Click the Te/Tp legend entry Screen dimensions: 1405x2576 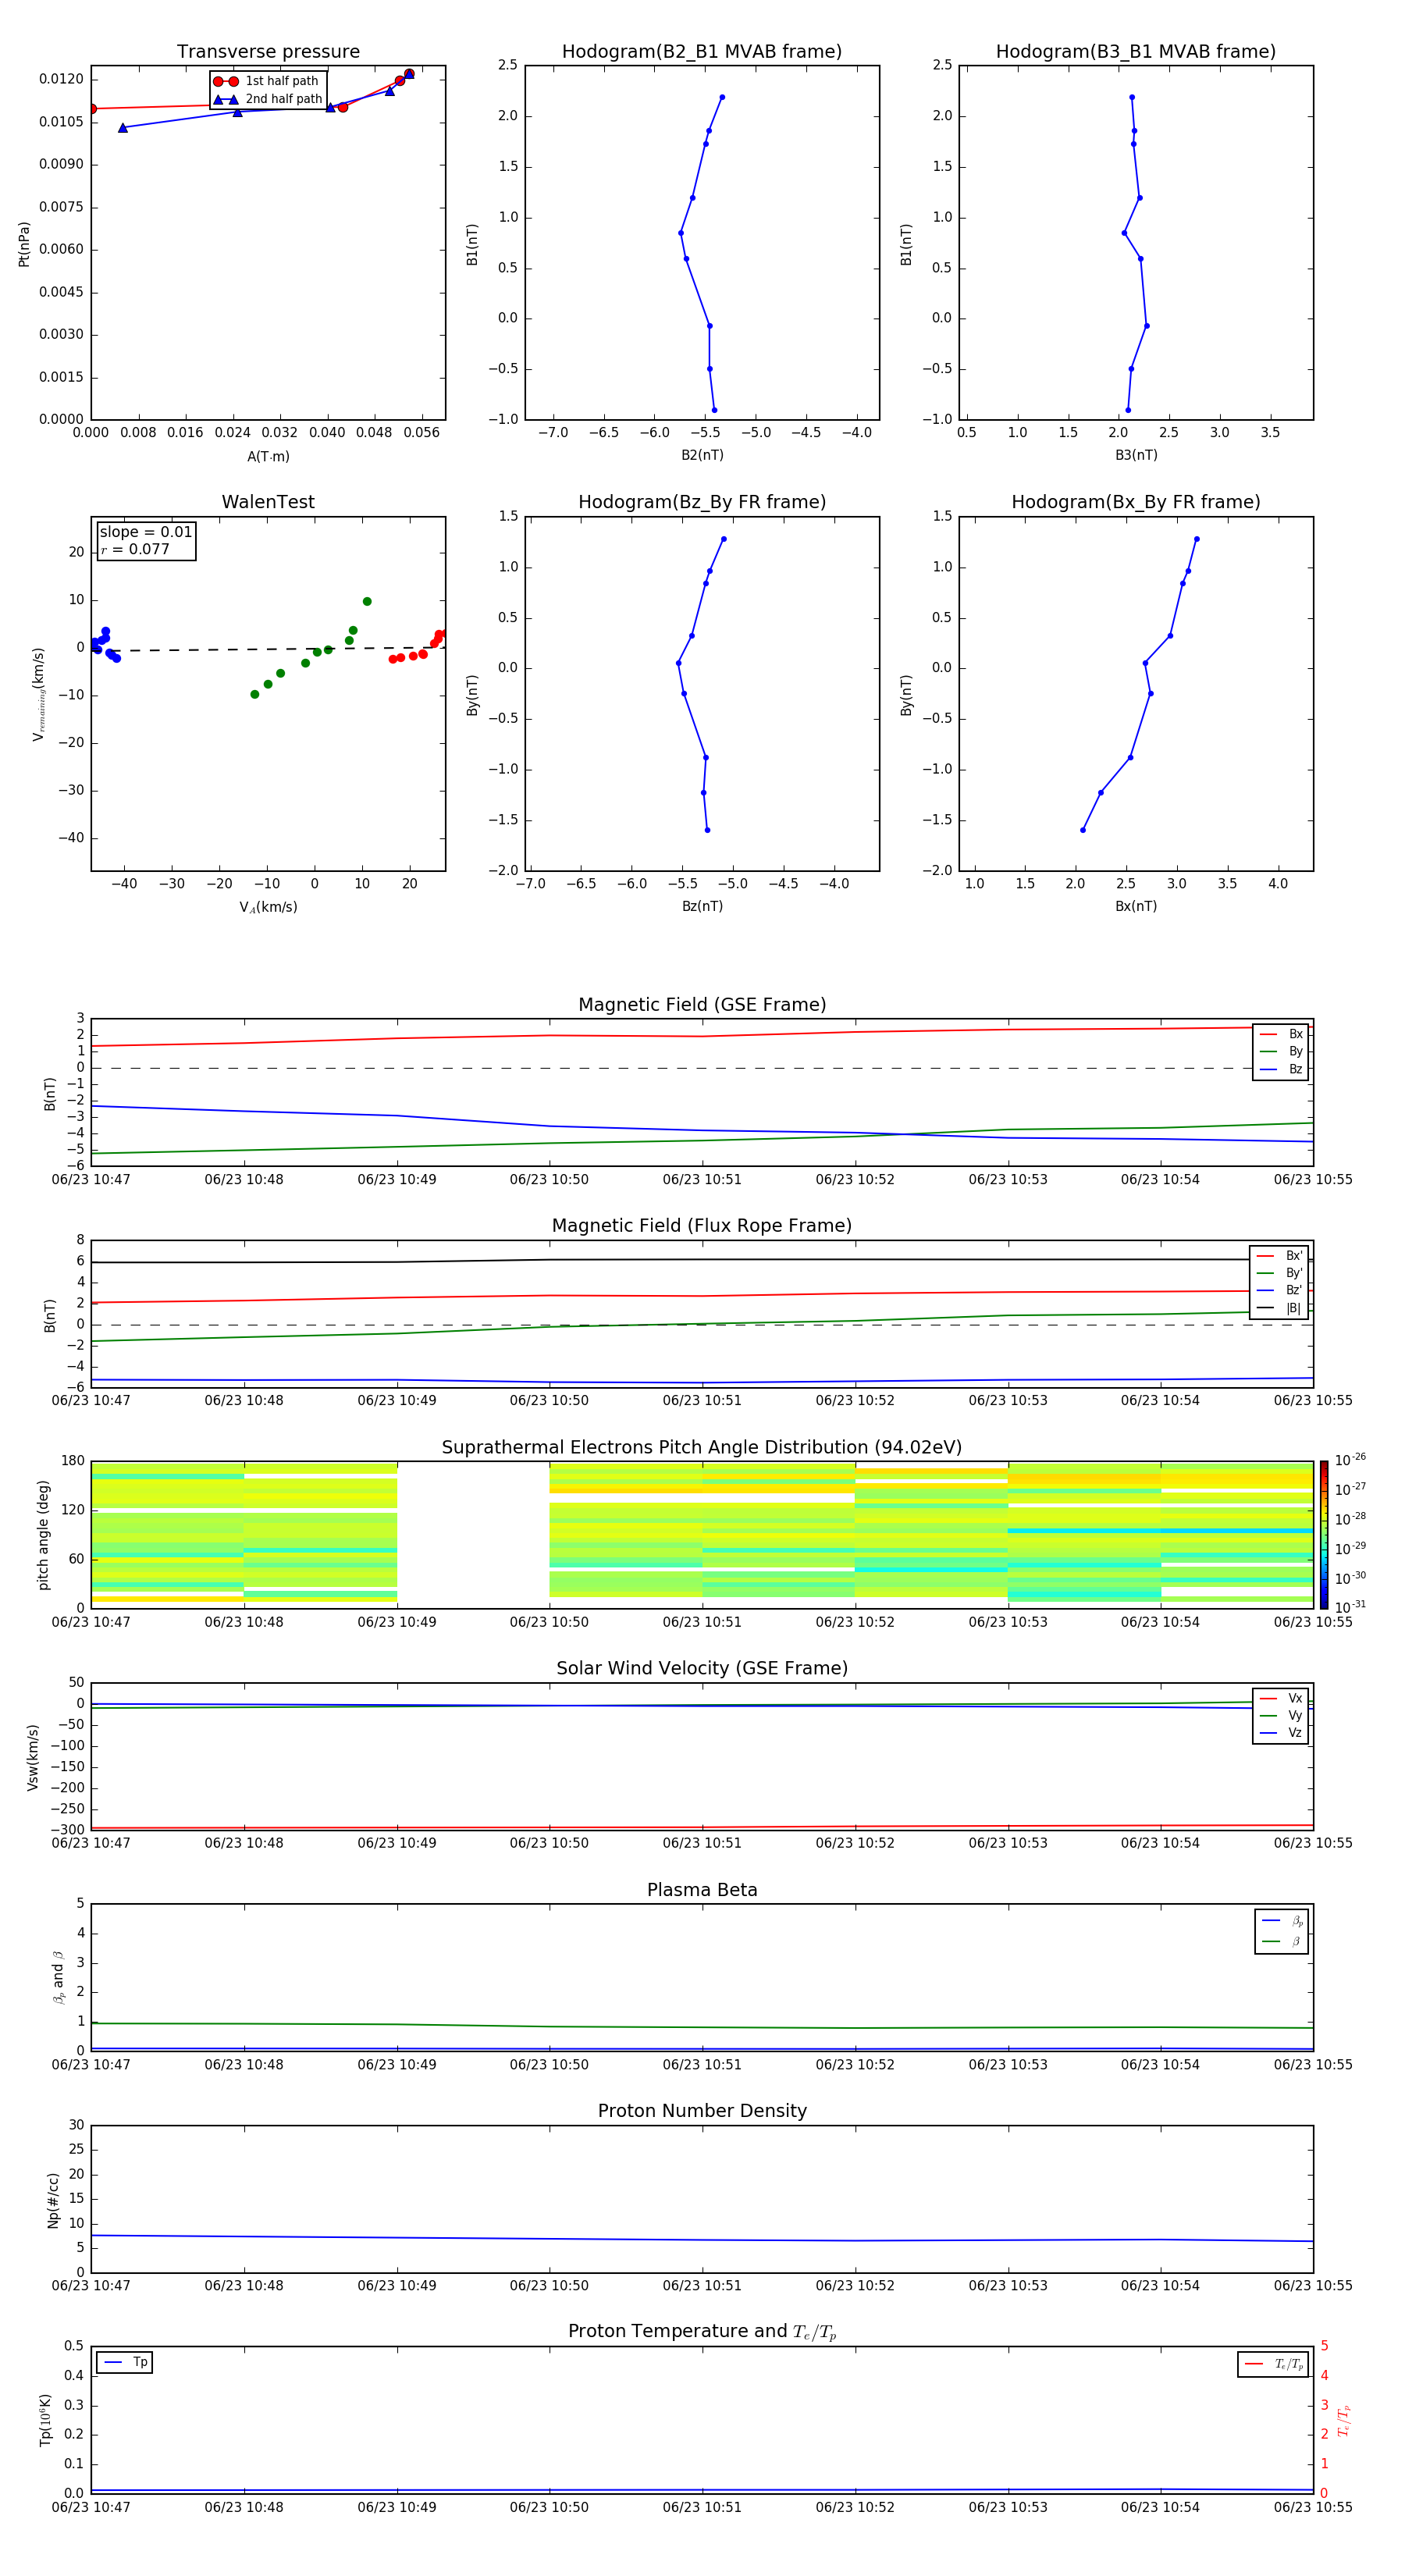click(x=1273, y=2365)
